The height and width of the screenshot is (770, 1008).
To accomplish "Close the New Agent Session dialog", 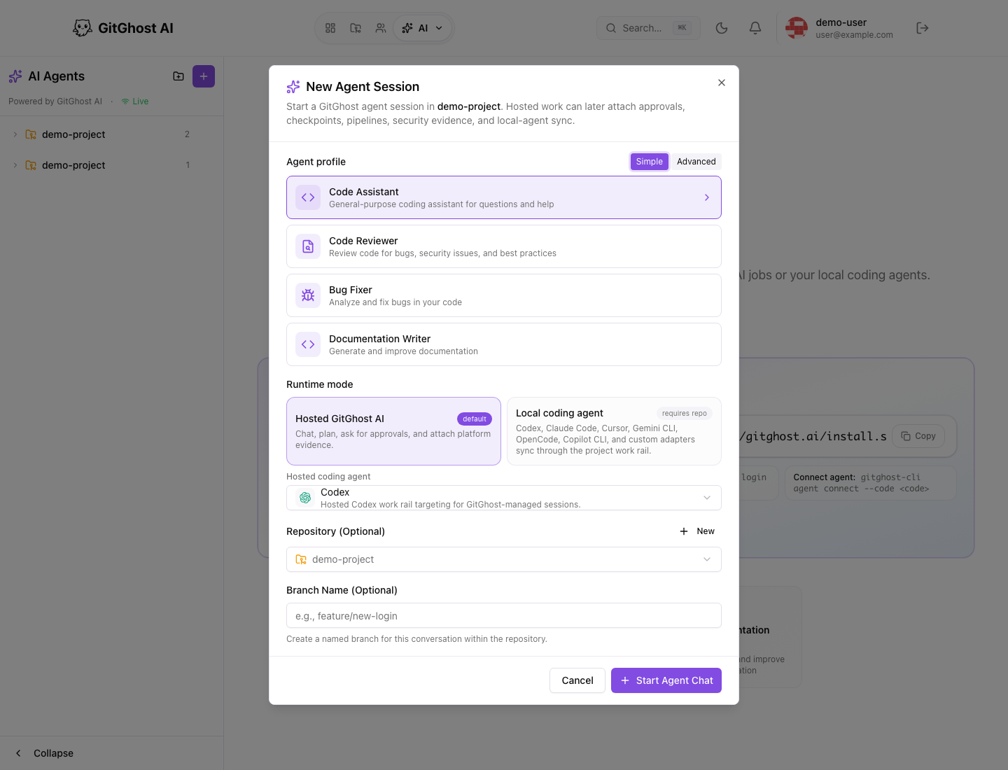I will 722,83.
